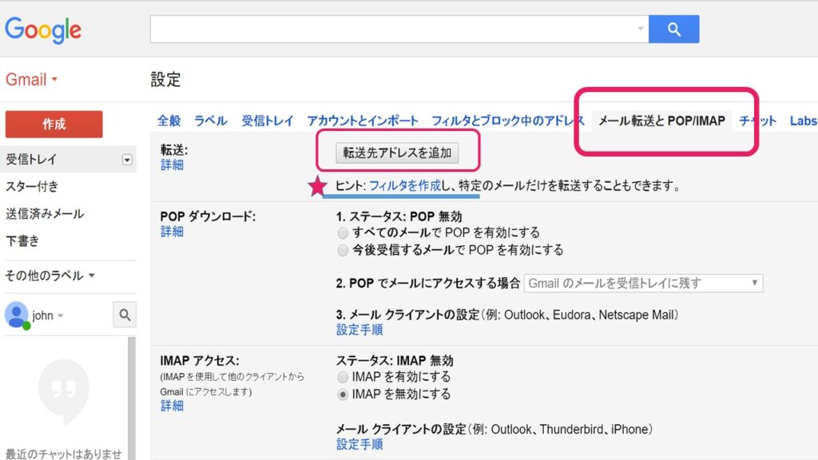Viewport: 818px width, 460px height.
Task: Follow the フィルタを作成 hint link
Action: tap(405, 186)
